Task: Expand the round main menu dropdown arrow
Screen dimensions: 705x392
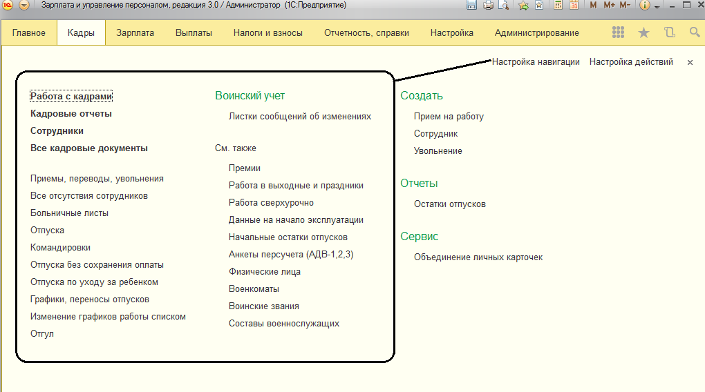Action: [24, 6]
